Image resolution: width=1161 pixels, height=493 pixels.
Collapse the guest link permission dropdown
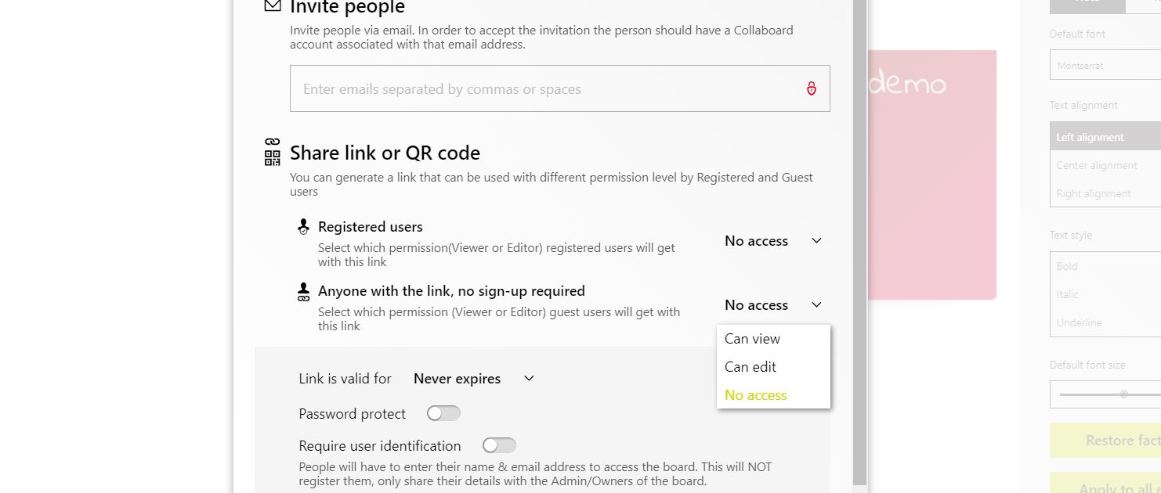click(x=773, y=305)
